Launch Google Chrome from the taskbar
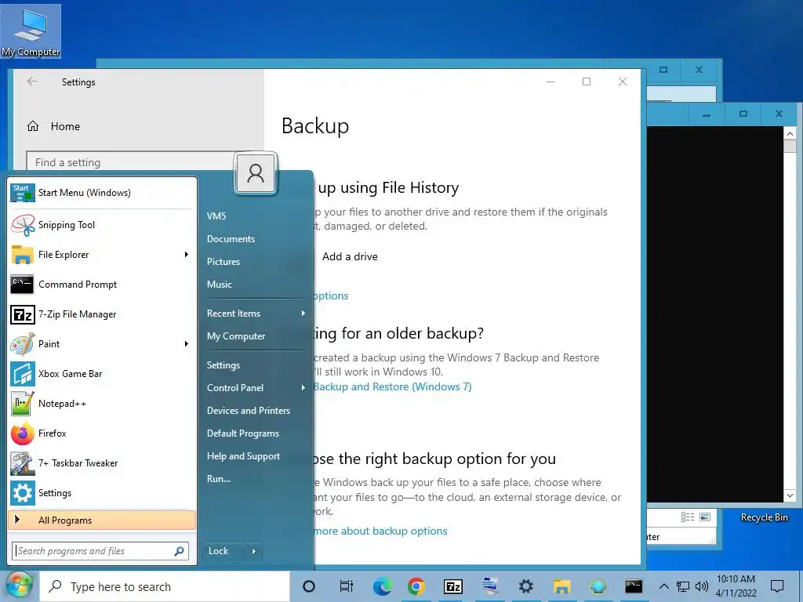803x602 pixels. click(416, 586)
